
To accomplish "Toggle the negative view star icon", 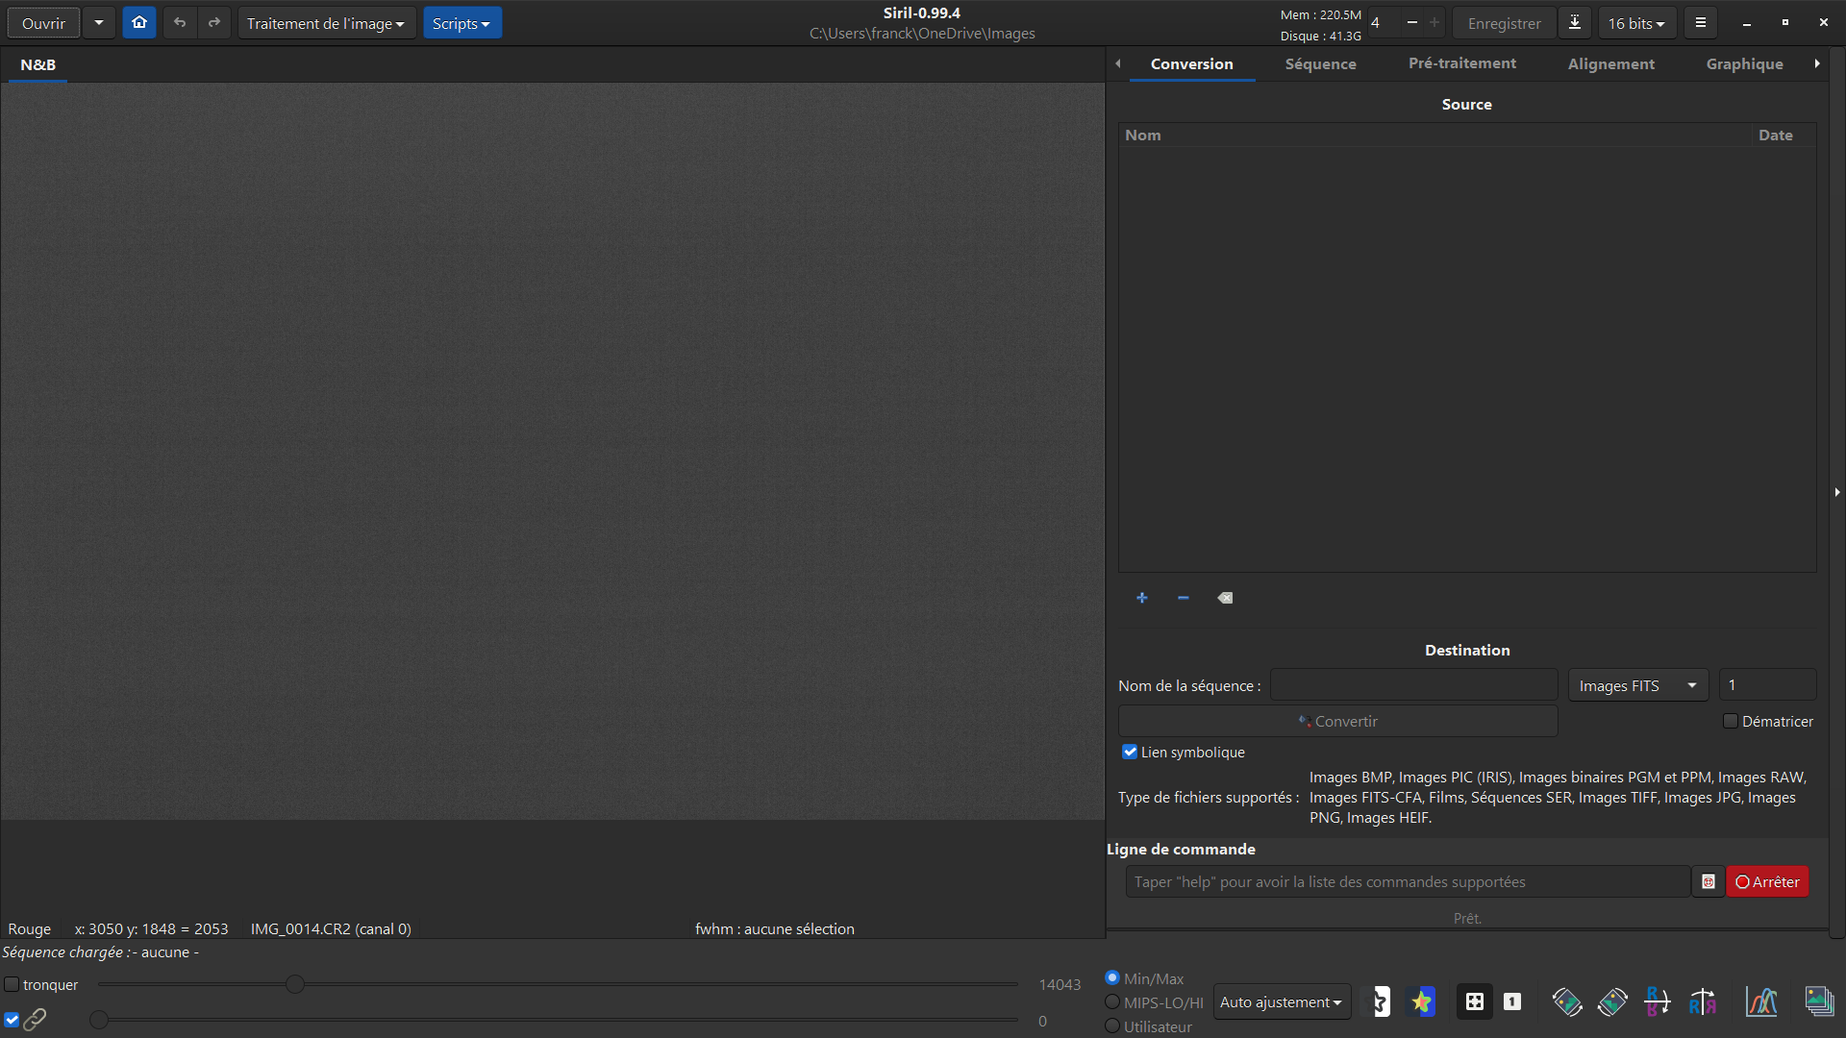I will (1381, 1002).
